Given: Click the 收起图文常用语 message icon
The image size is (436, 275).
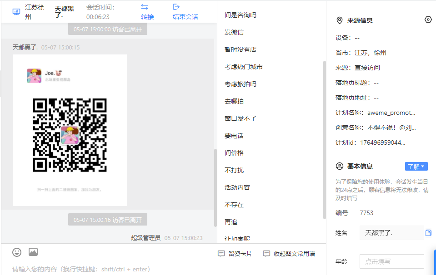Looking at the screenshot, I should pyautogui.click(x=266, y=254).
